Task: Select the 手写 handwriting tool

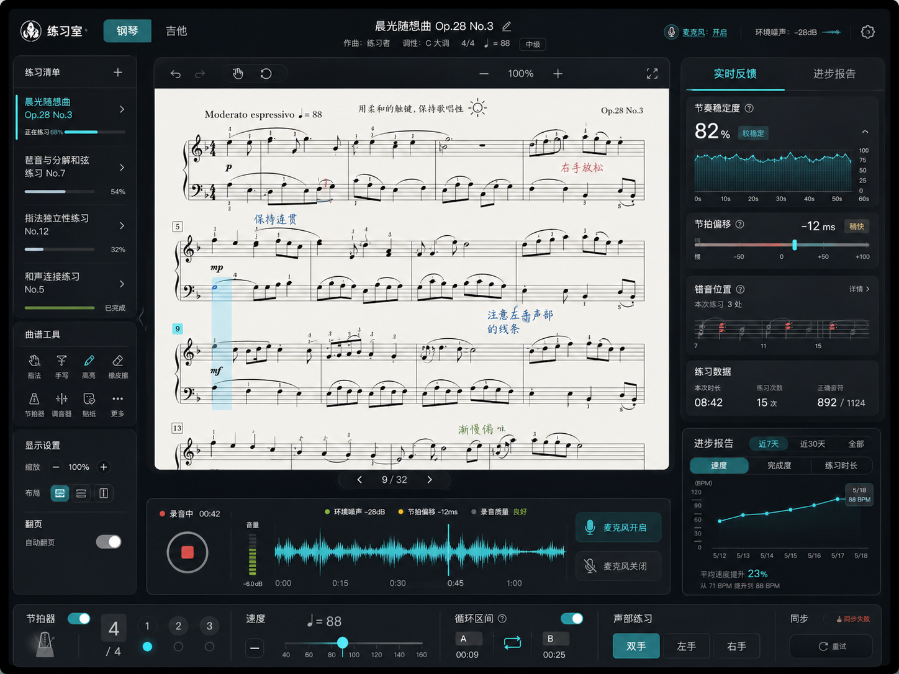Action: (61, 366)
